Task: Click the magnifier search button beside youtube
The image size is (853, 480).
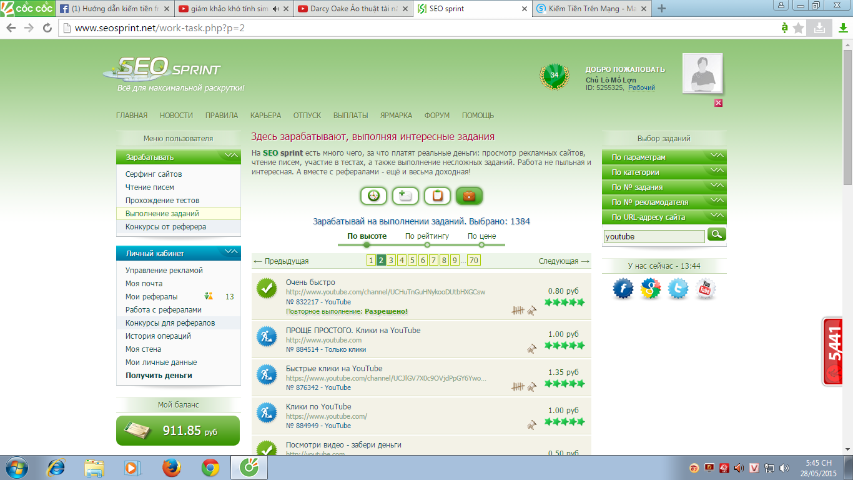Action: click(x=717, y=234)
